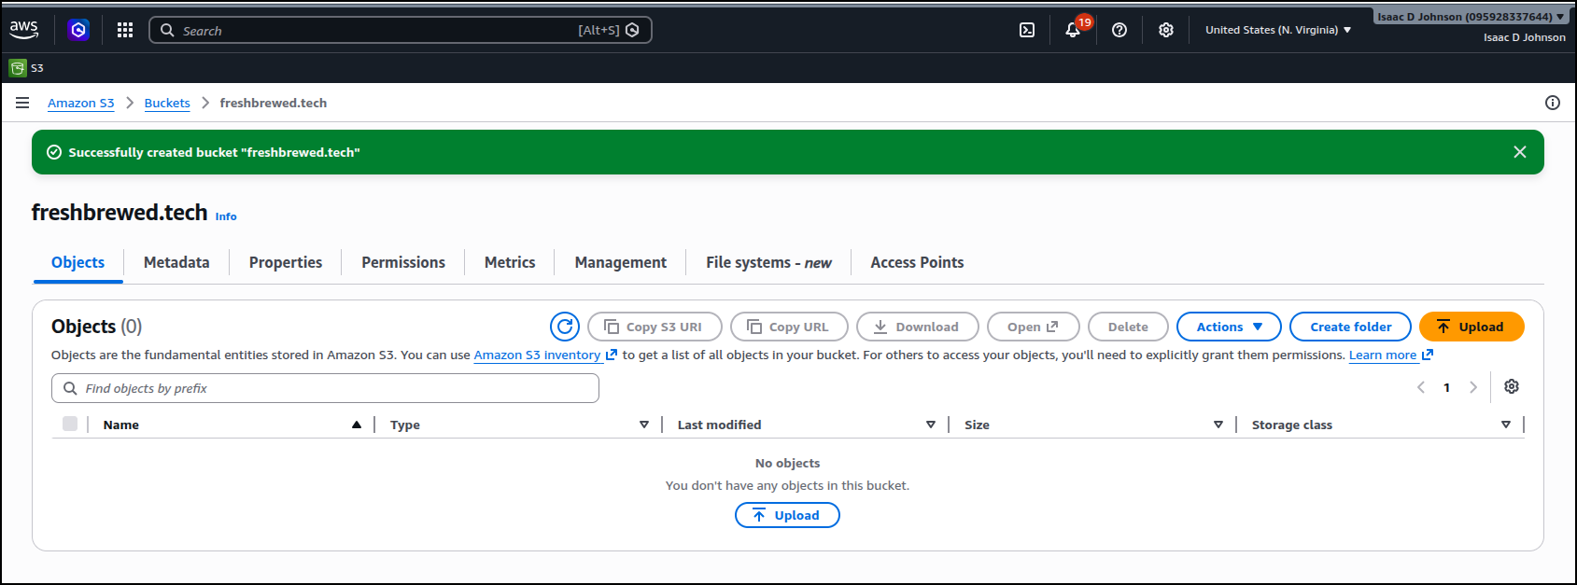Viewport: 1577px width, 585px height.
Task: Click the Create folder button
Action: 1350,327
